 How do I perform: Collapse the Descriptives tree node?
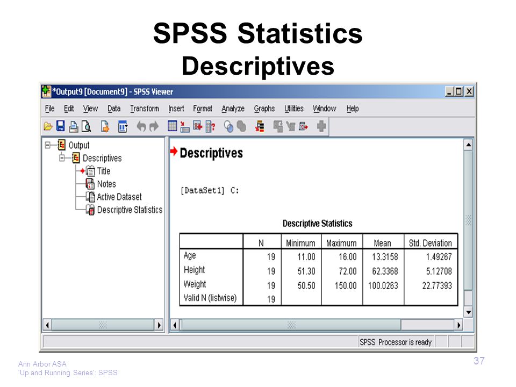coord(62,158)
